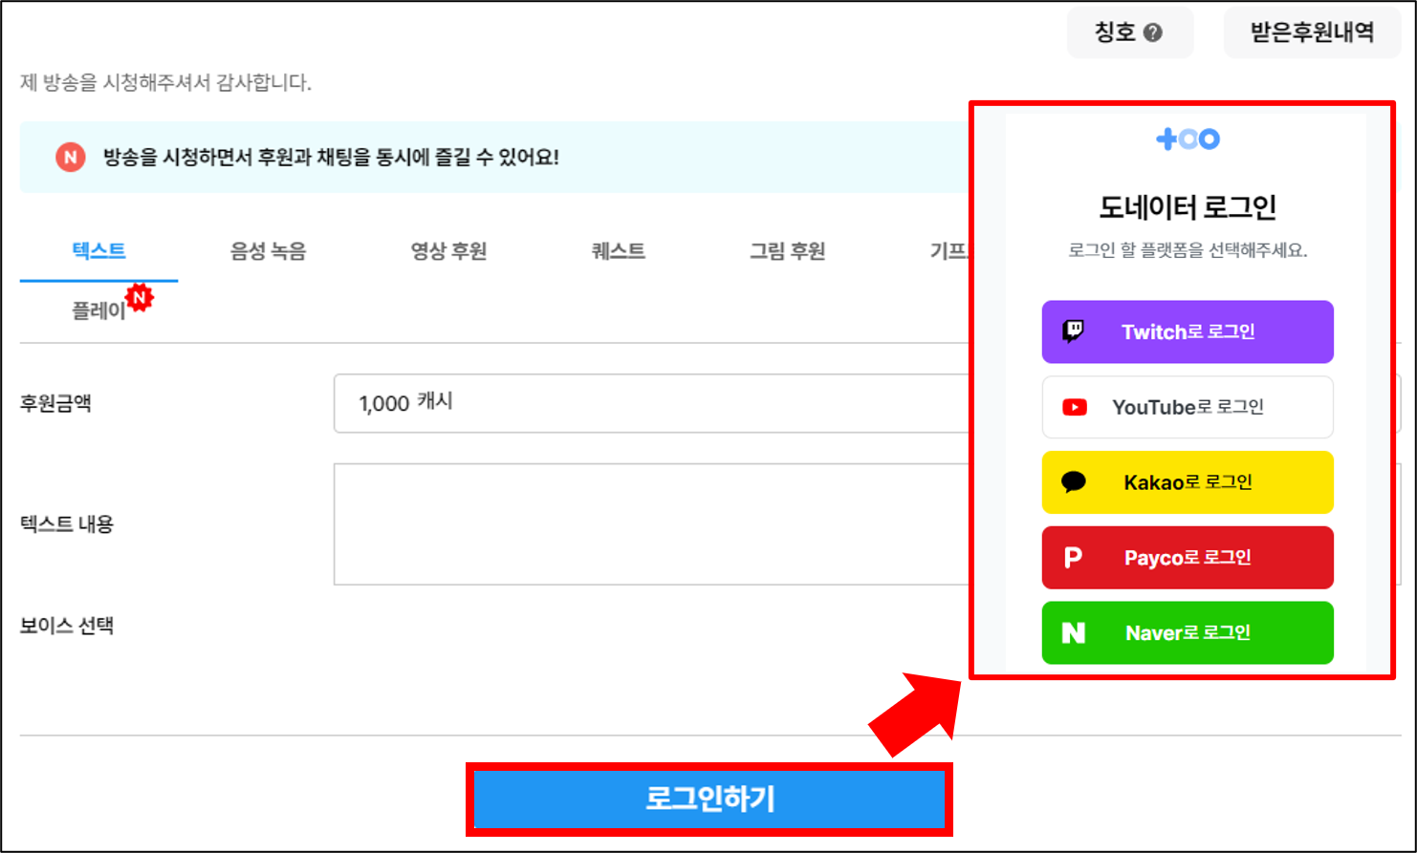Click the Kakao speech bubble icon
Screen dimensions: 1417x853
click(1074, 482)
